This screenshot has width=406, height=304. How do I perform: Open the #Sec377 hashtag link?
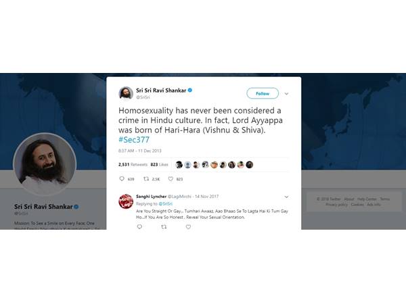(134, 140)
